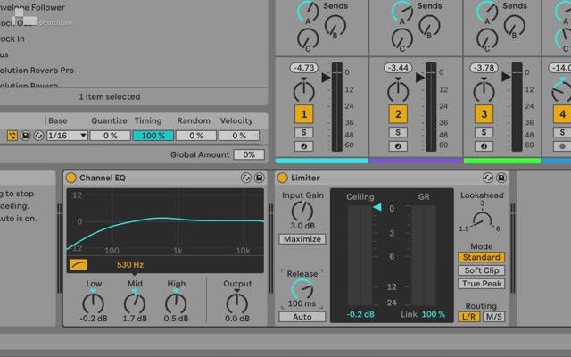Screen dimensions: 571x357
Task: Click track 2 peak level -3.44
Action: pyautogui.click(x=398, y=68)
